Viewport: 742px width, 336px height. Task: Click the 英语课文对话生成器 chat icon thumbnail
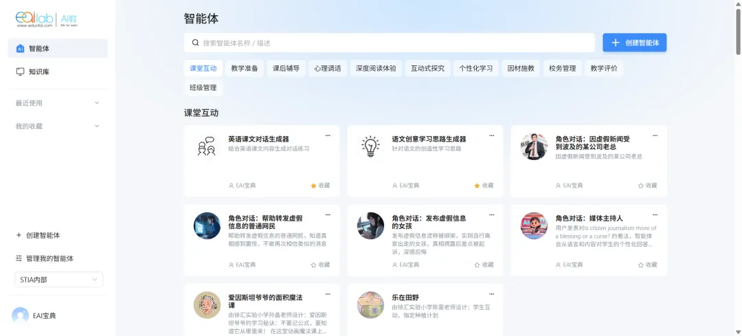207,146
